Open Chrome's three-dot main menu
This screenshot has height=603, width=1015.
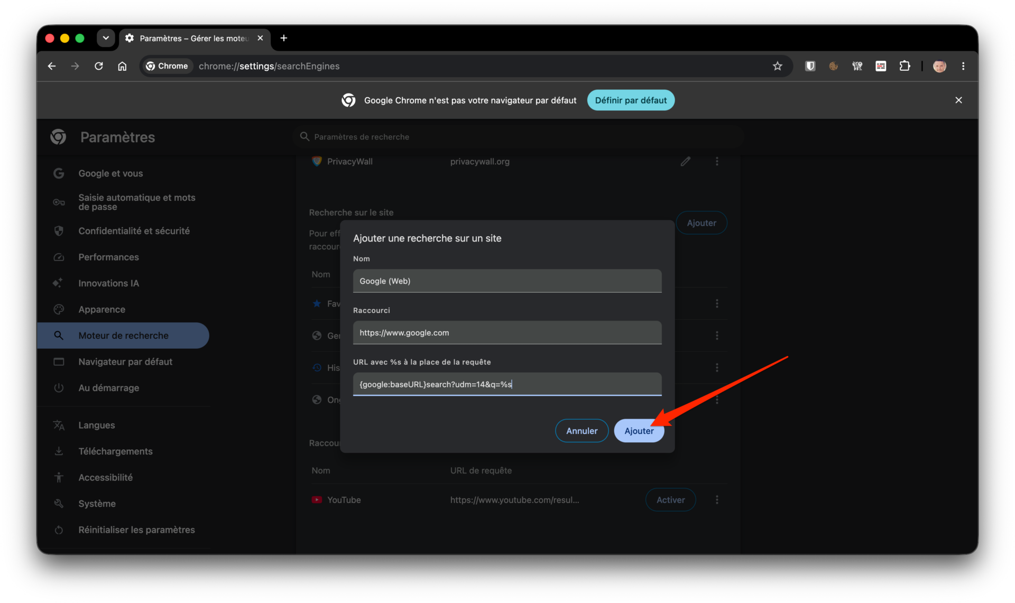(x=963, y=66)
